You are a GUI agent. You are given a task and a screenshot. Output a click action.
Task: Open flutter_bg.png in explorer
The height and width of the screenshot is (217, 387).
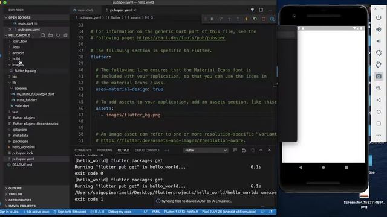25,71
